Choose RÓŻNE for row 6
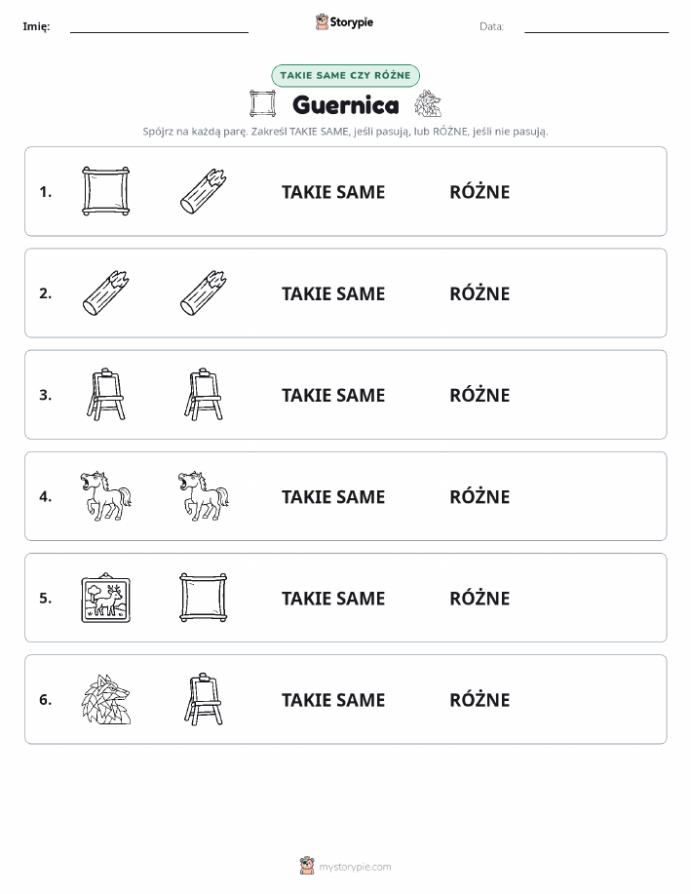This screenshot has height=894, width=691. (x=480, y=700)
